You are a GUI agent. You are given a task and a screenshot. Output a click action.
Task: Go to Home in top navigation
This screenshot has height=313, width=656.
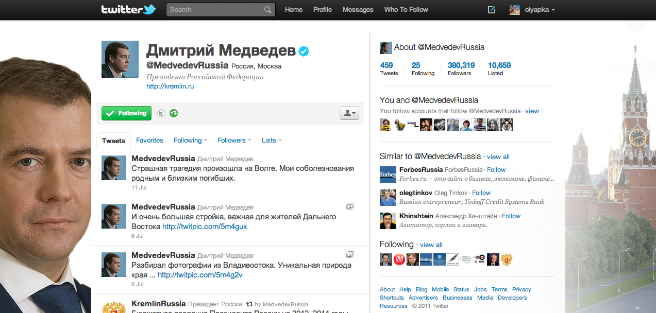[x=294, y=9]
